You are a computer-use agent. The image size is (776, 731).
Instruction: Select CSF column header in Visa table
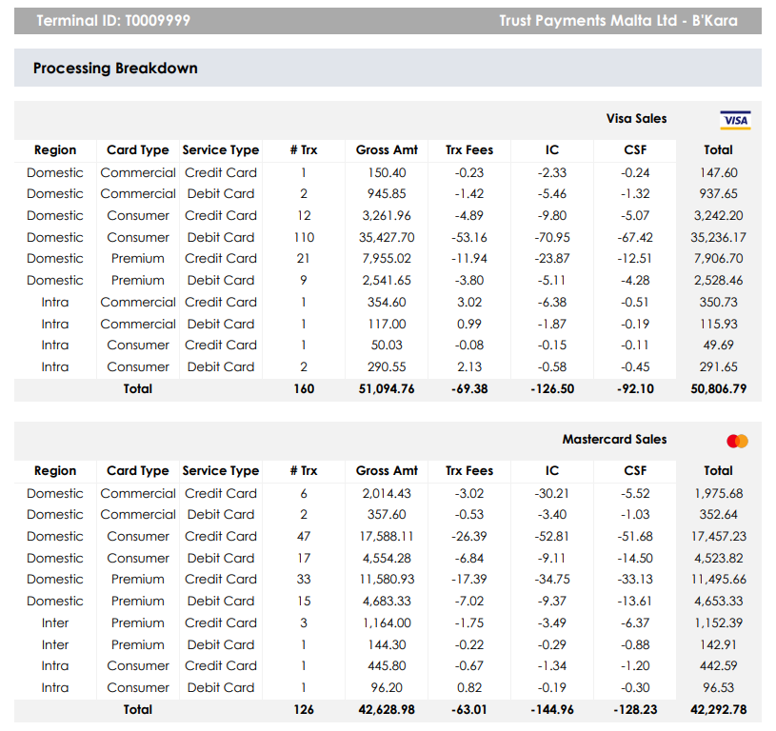635,150
